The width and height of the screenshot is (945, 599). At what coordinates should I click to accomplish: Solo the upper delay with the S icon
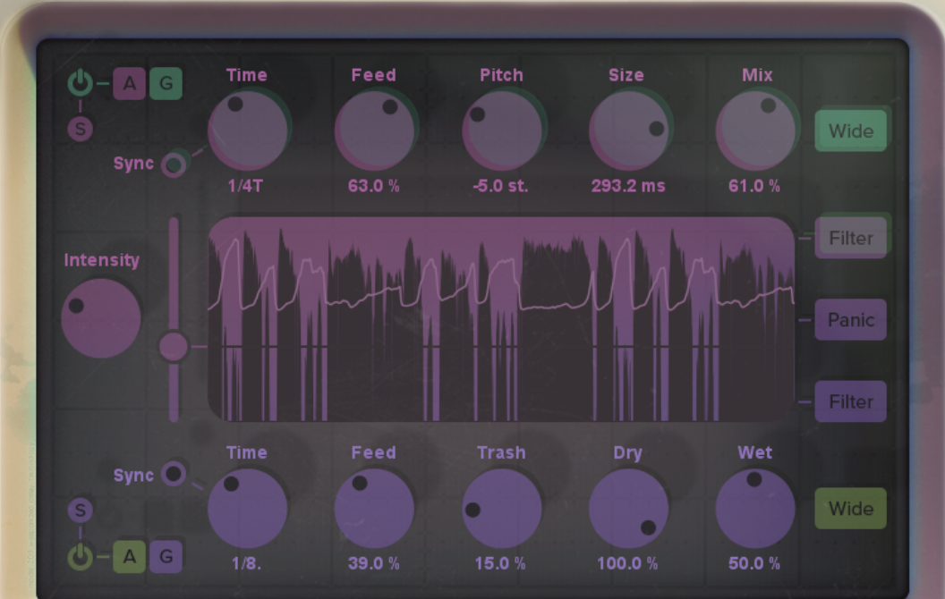[80, 128]
